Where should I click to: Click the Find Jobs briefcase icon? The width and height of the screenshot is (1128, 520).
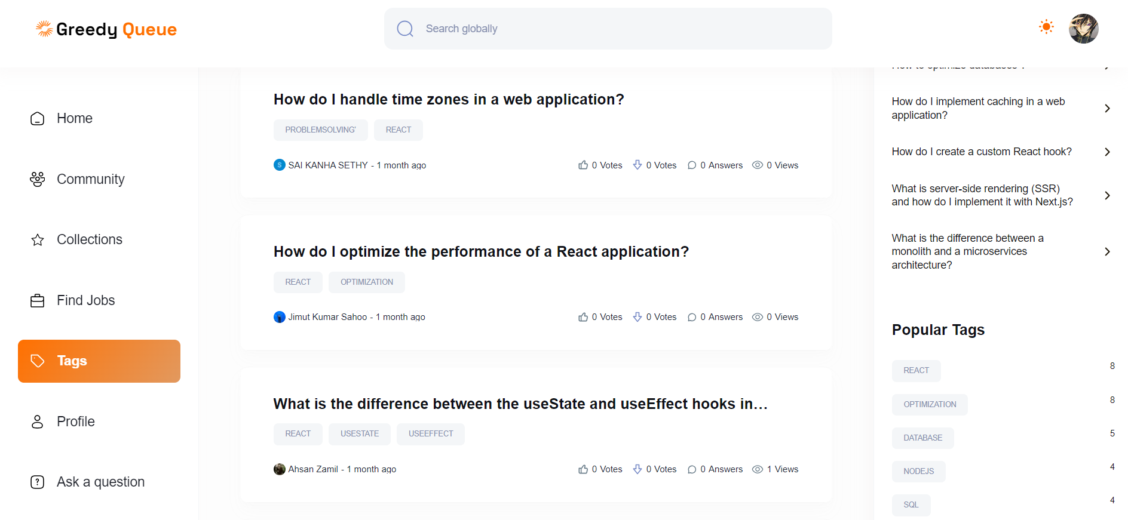click(x=38, y=300)
